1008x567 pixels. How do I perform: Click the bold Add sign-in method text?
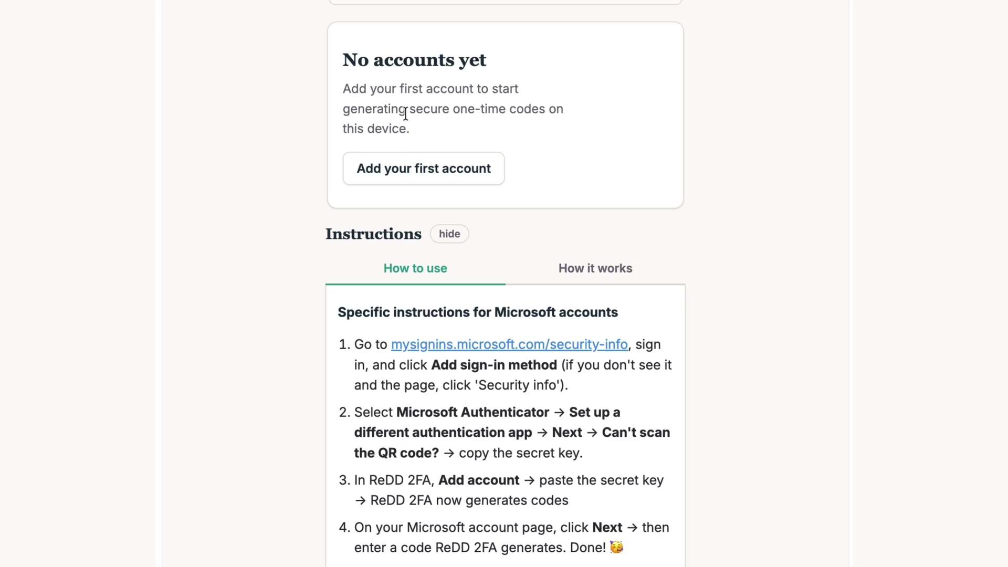[x=494, y=365]
